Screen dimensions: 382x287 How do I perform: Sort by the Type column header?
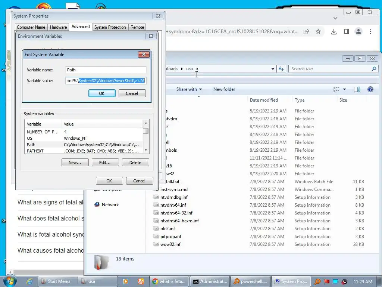coord(300,100)
